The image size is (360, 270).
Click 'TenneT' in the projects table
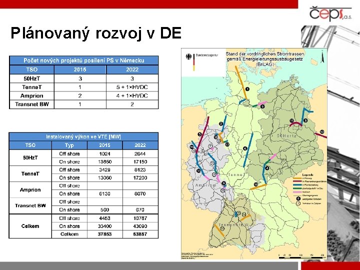[32, 87]
